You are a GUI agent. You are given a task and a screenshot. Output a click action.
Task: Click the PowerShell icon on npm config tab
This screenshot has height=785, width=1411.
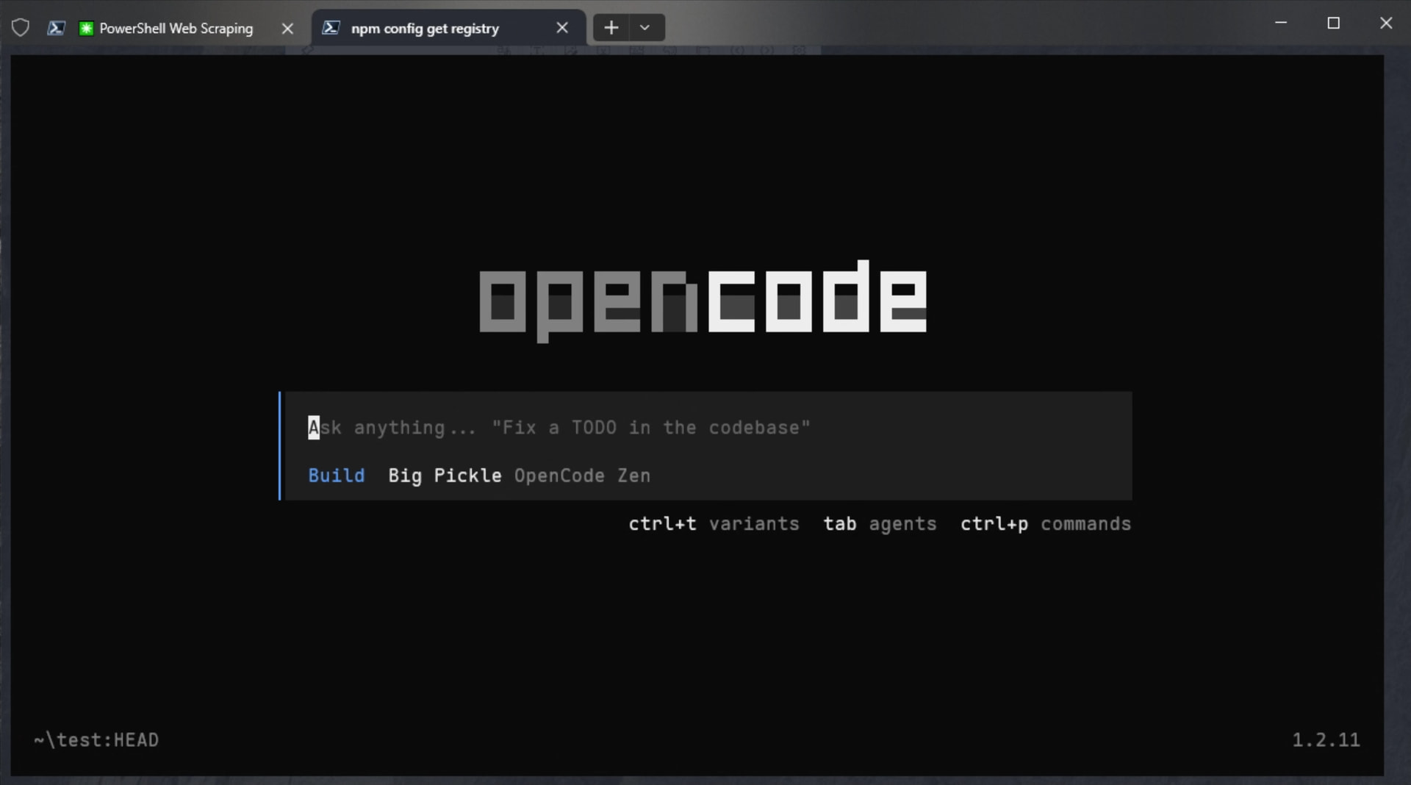(x=331, y=28)
